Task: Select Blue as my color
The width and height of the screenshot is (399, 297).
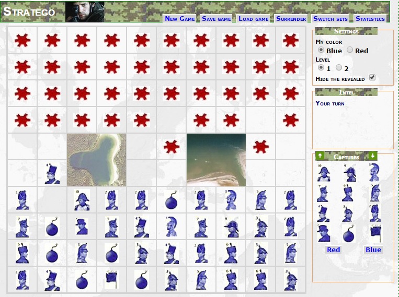Action: 321,51
